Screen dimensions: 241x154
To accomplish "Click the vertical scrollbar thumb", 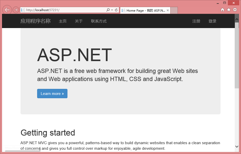I will coord(237,55).
